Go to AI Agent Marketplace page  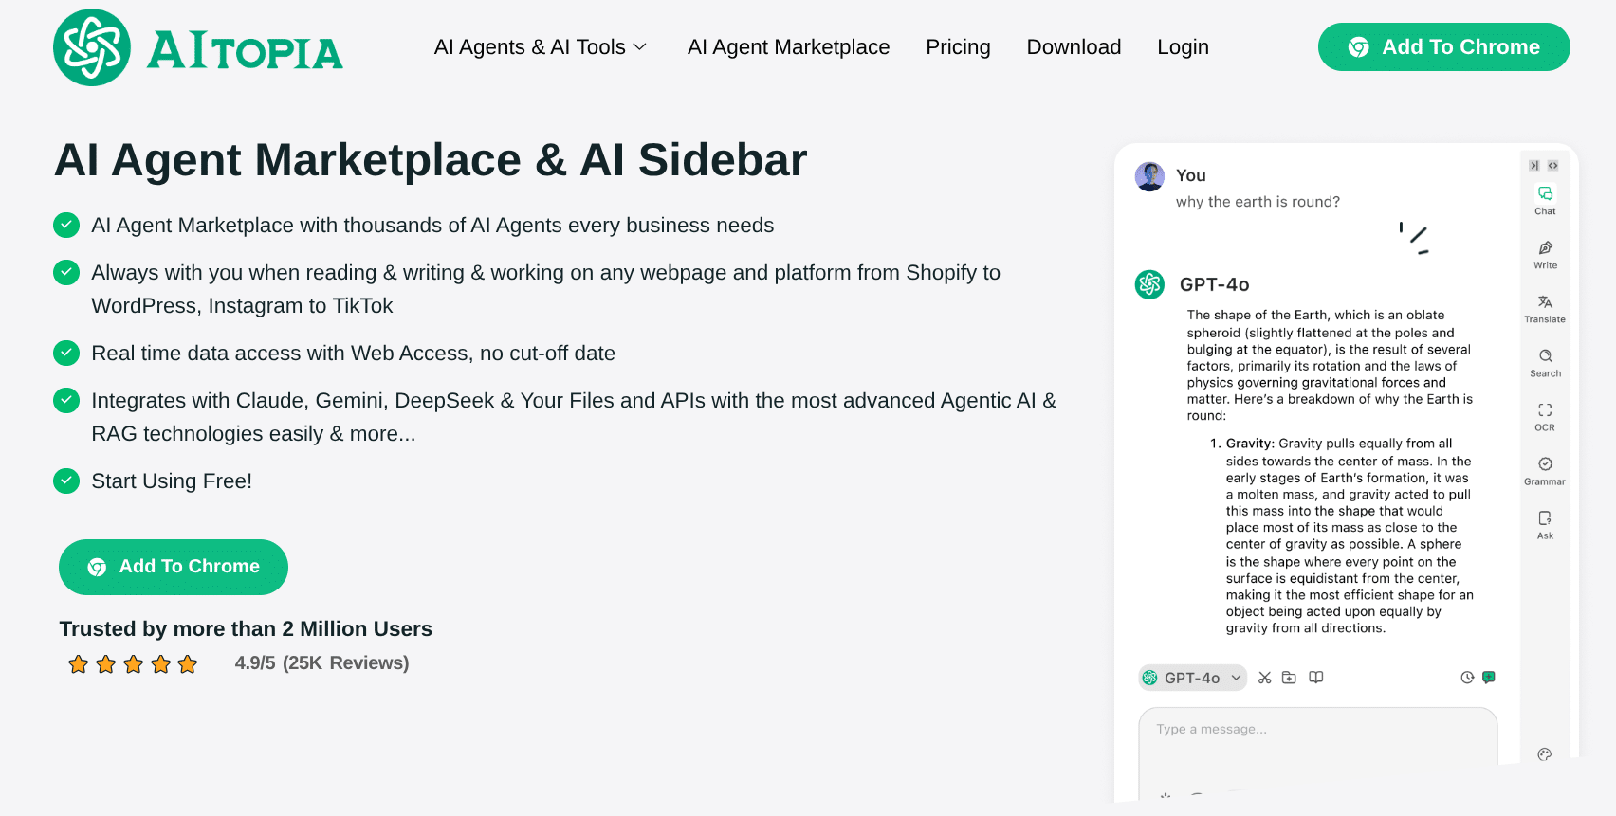click(x=788, y=47)
